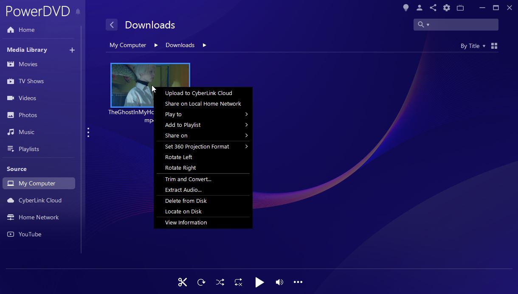This screenshot has width=518, height=294.
Task: Open the sharing options icon
Action: click(x=433, y=7)
